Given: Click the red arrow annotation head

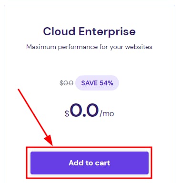Looking at the screenshot, I should [x=49, y=140].
